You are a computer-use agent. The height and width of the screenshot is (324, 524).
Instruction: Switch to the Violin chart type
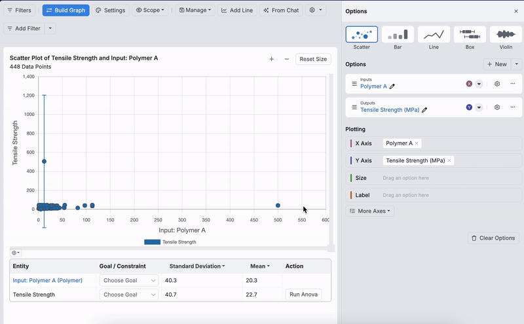(506, 35)
